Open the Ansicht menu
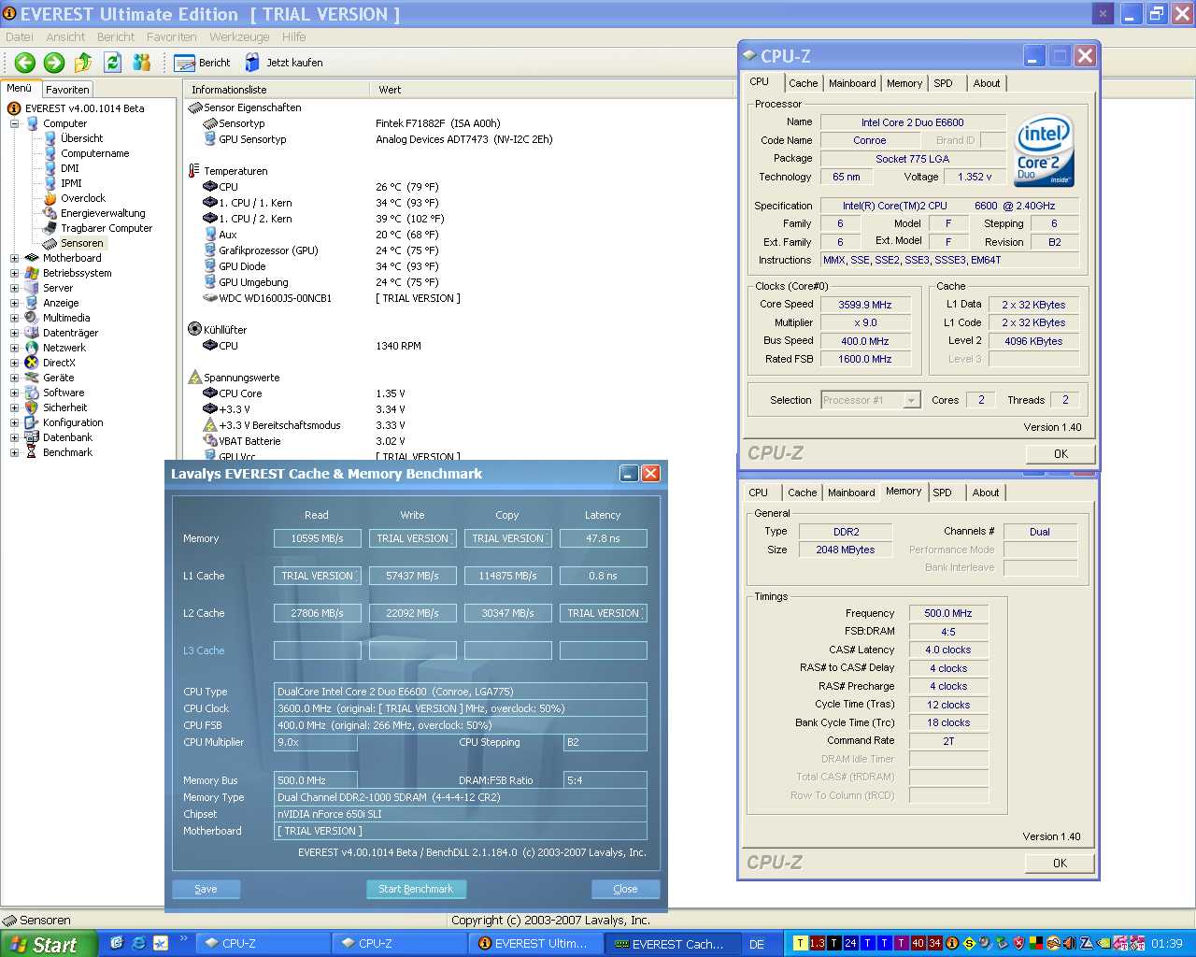This screenshot has width=1196, height=957. [65, 37]
